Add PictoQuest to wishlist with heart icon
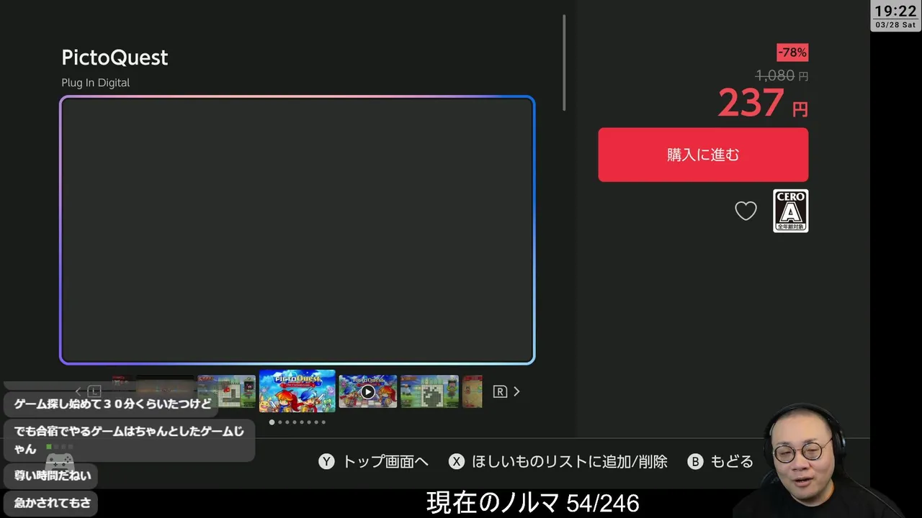 [746, 211]
